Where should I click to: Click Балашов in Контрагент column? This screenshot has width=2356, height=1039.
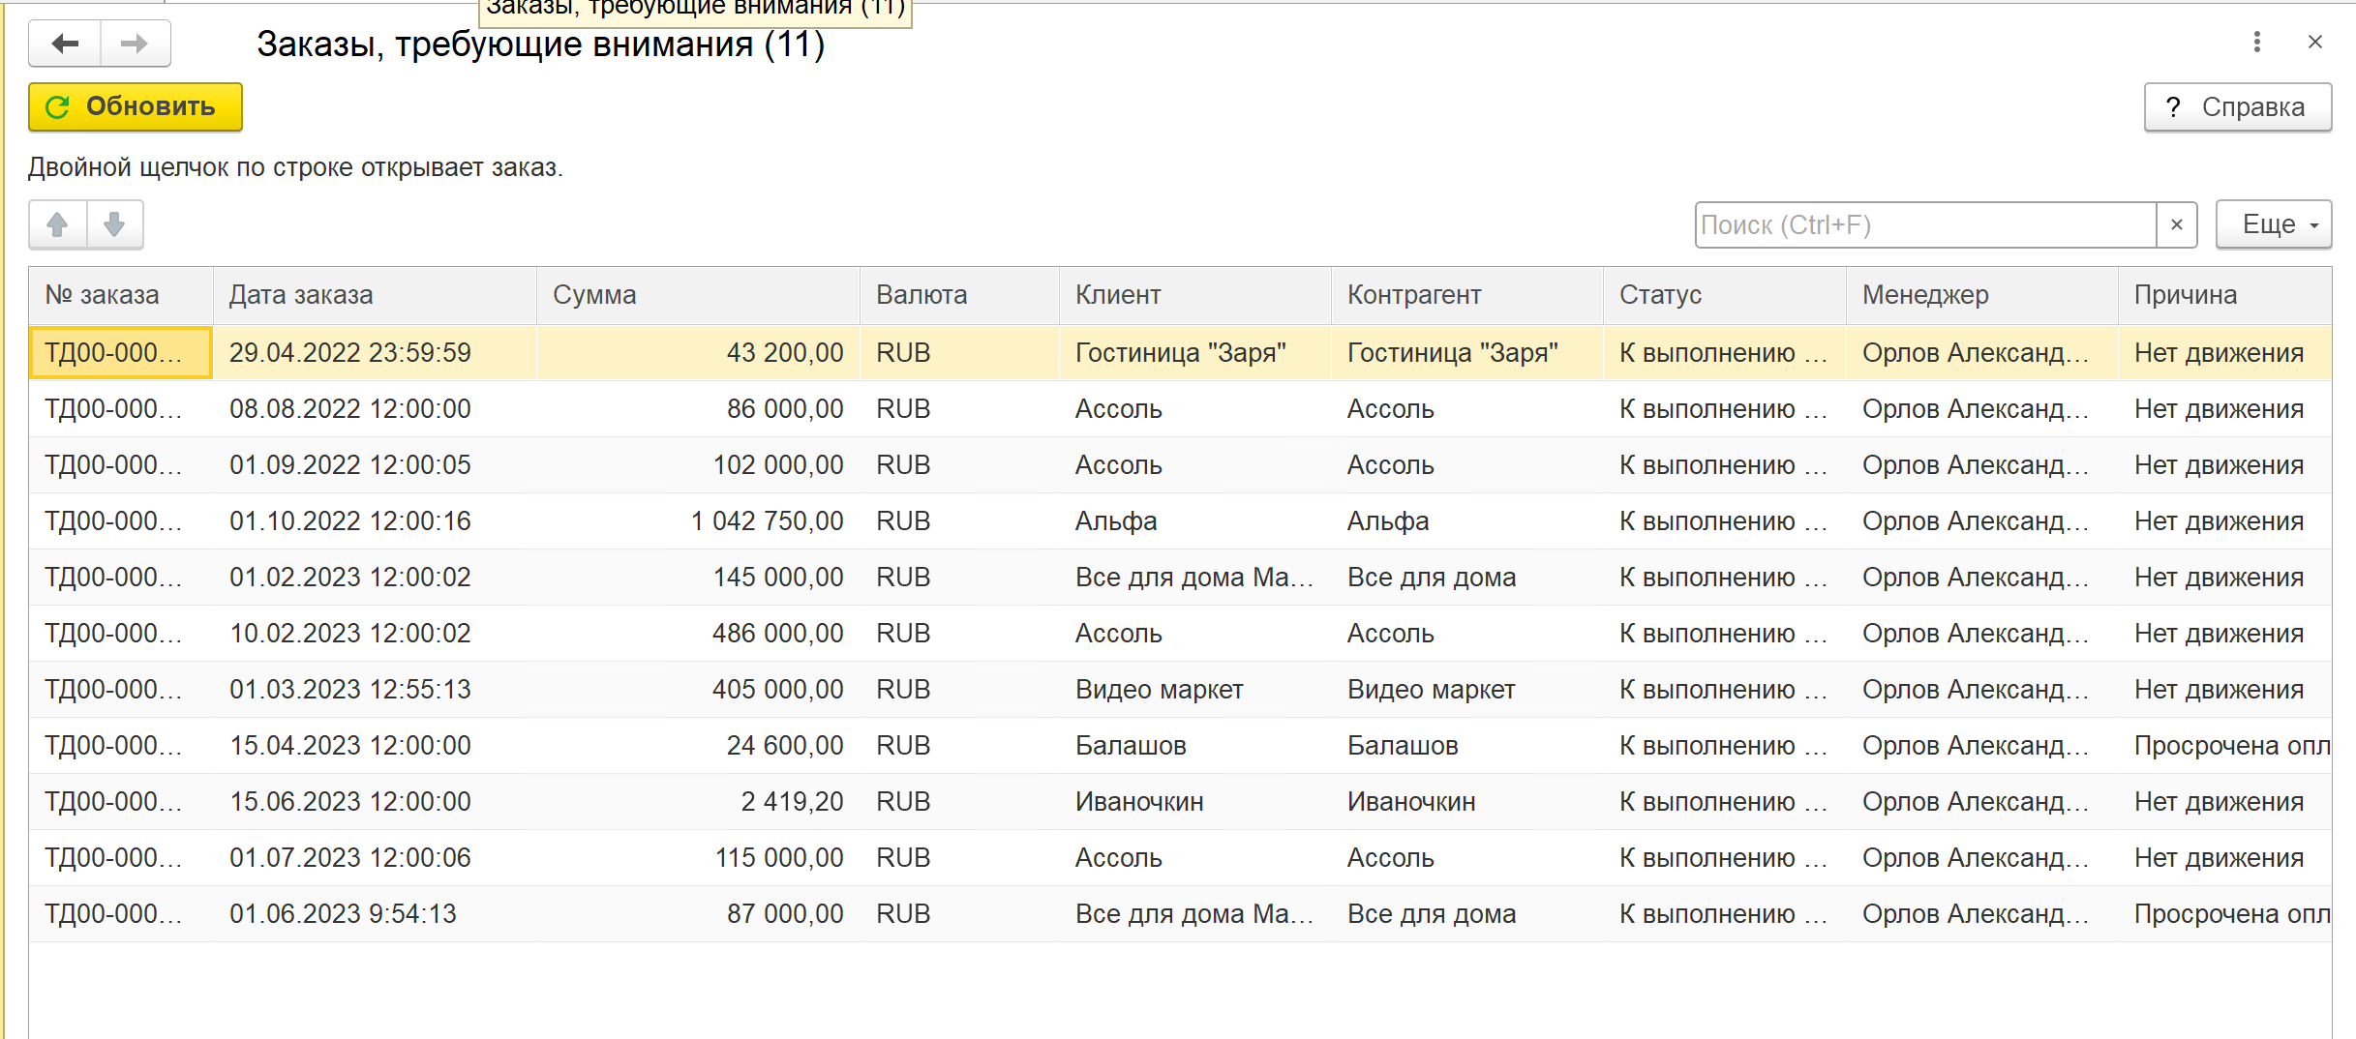pos(1467,746)
